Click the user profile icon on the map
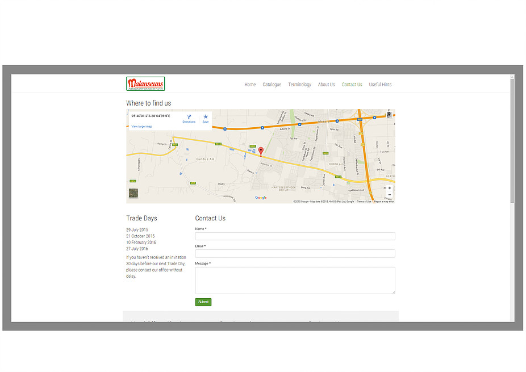 pos(389,115)
